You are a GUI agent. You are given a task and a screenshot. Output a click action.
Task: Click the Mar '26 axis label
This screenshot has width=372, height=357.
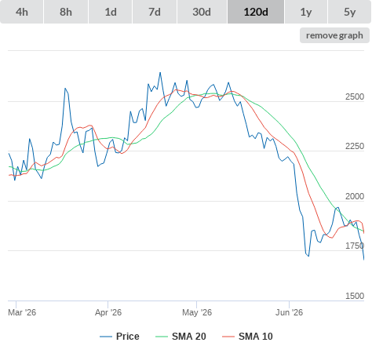point(22,312)
